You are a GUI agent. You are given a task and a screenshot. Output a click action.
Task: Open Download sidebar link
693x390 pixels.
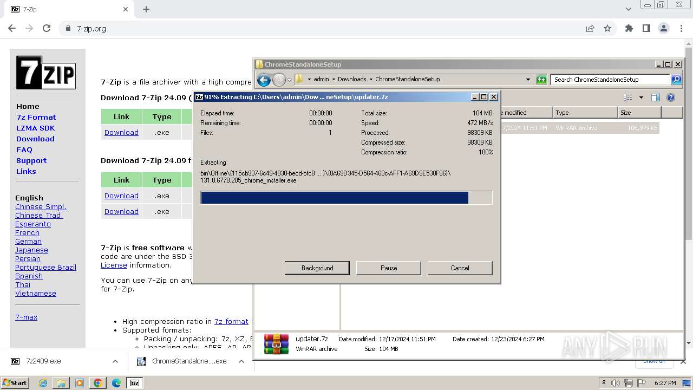(35, 139)
